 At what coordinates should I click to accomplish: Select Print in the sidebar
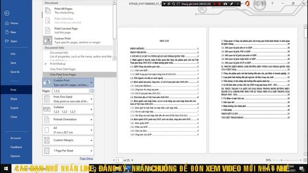click(16, 90)
